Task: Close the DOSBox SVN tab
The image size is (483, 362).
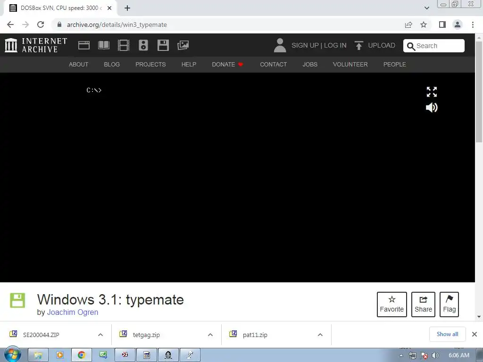Action: tap(109, 8)
